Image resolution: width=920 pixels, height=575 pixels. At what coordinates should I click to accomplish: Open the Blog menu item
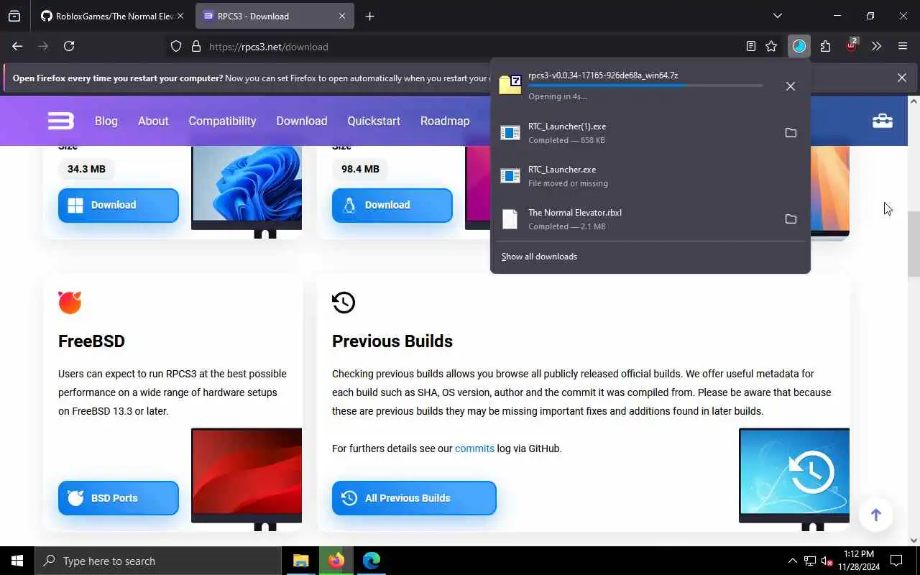tap(106, 121)
